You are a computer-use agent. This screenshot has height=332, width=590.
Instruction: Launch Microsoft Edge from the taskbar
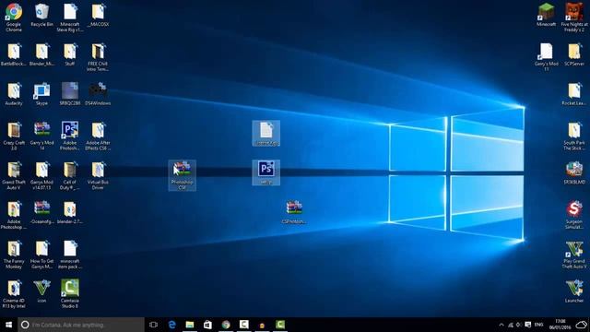pos(172,325)
